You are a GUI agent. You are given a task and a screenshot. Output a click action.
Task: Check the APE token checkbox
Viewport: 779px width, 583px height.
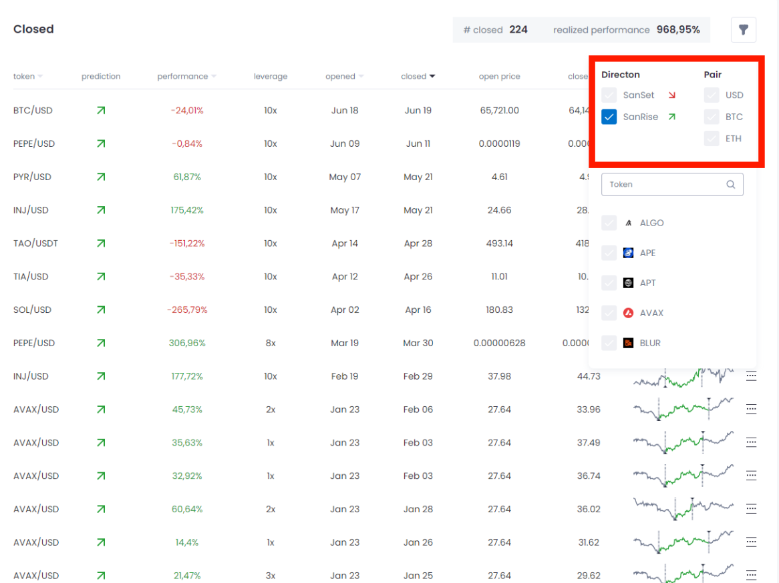pyautogui.click(x=609, y=253)
